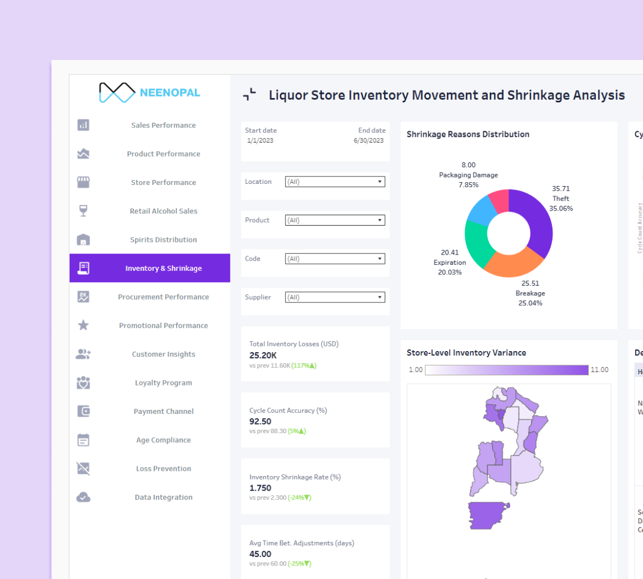Adjust the Store-Level Inventory Variance color scale
This screenshot has height=579, width=643.
[x=507, y=369]
